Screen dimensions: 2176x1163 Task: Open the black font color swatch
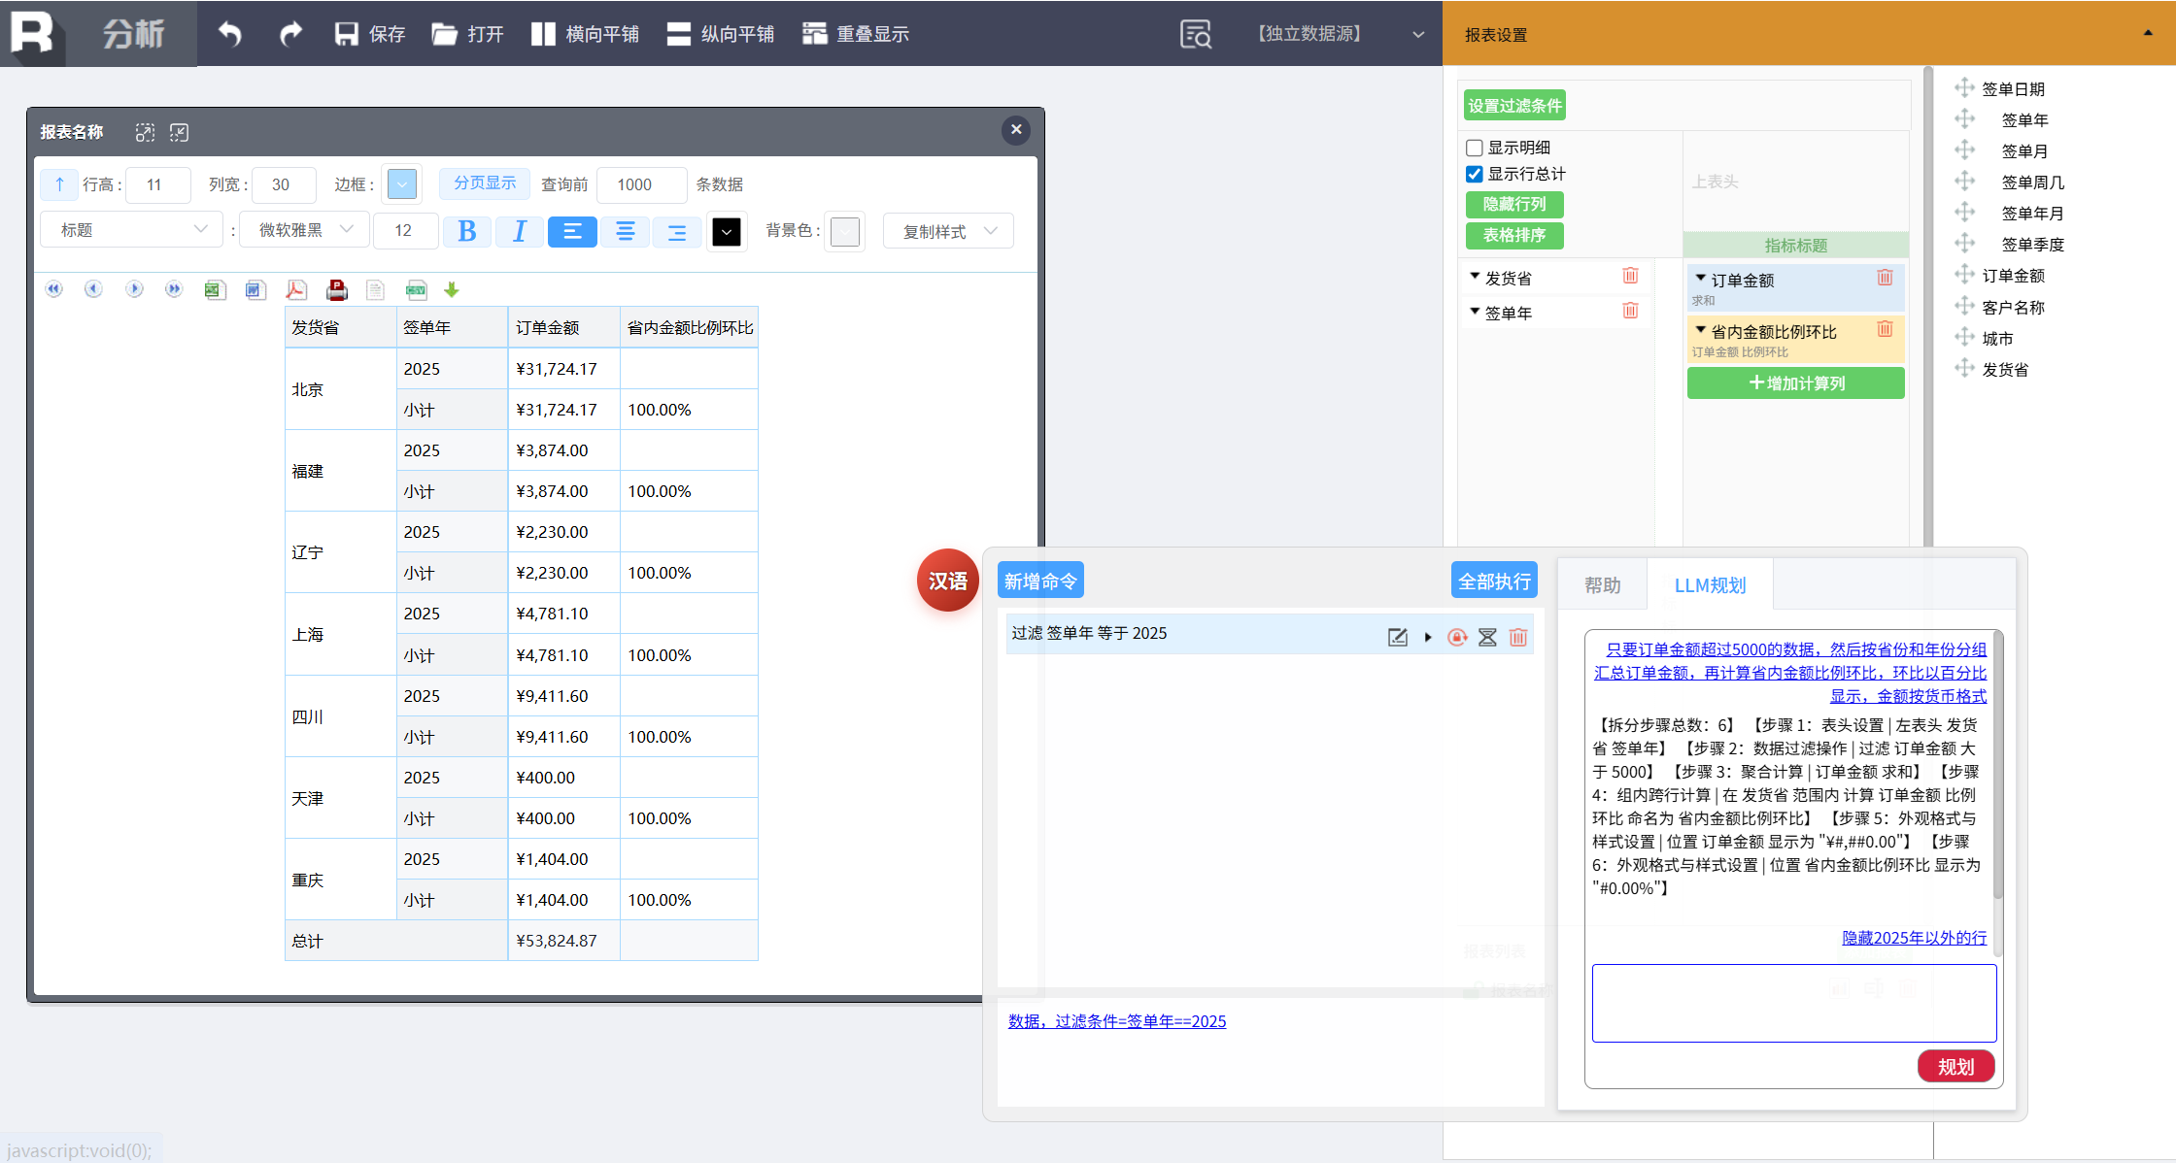[726, 231]
